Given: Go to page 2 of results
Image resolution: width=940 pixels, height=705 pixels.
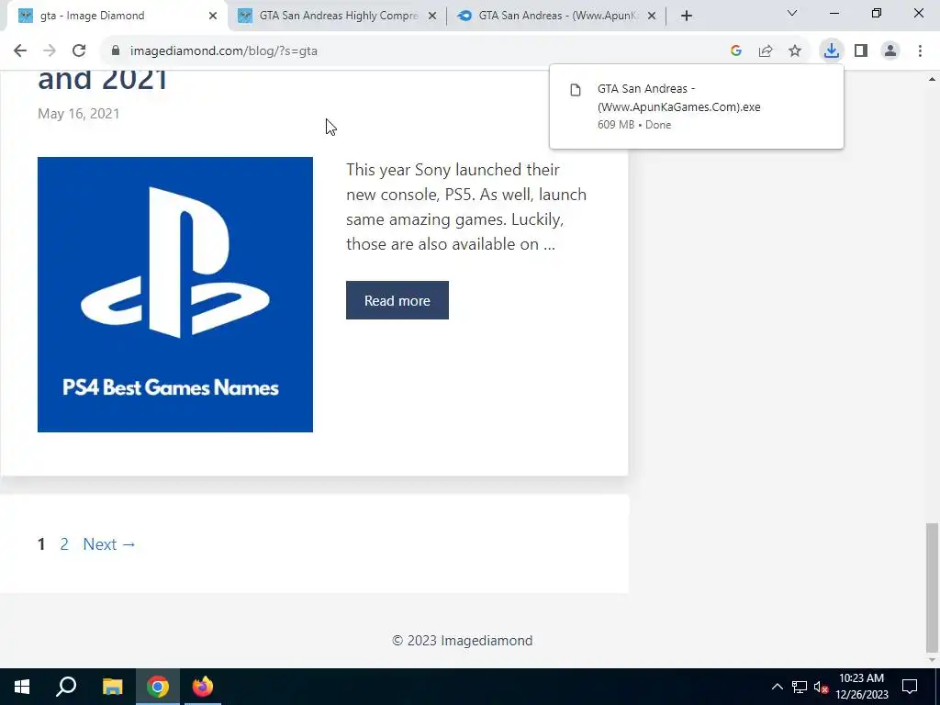Looking at the screenshot, I should click(x=64, y=544).
